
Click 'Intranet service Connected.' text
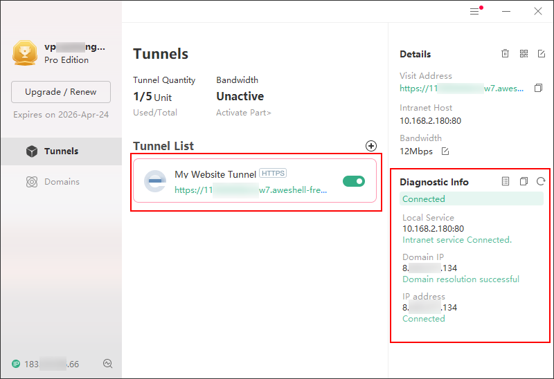coord(457,240)
